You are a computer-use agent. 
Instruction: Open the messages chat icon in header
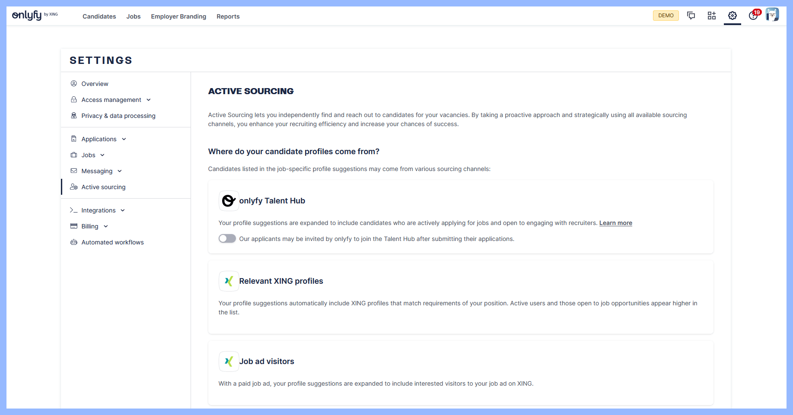[691, 16]
